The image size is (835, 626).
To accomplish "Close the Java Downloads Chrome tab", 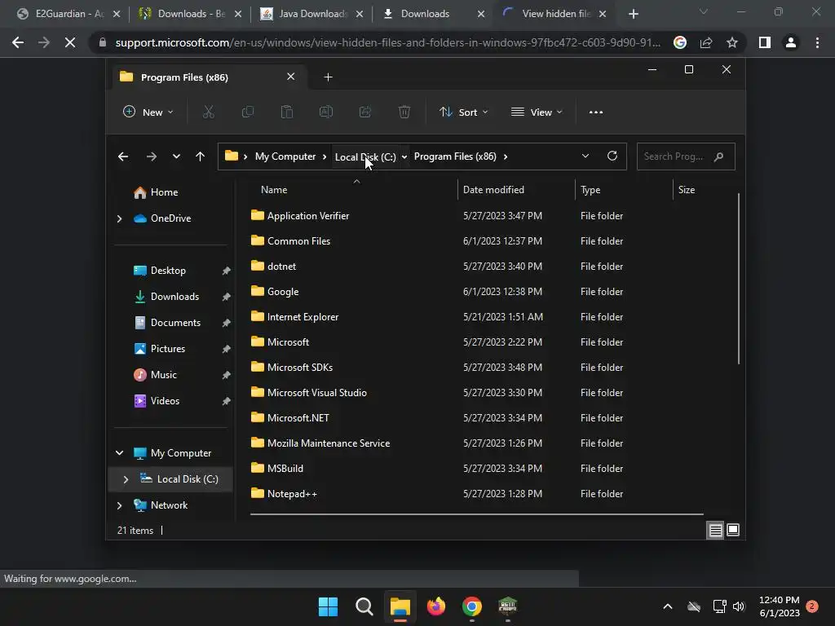I will [360, 14].
